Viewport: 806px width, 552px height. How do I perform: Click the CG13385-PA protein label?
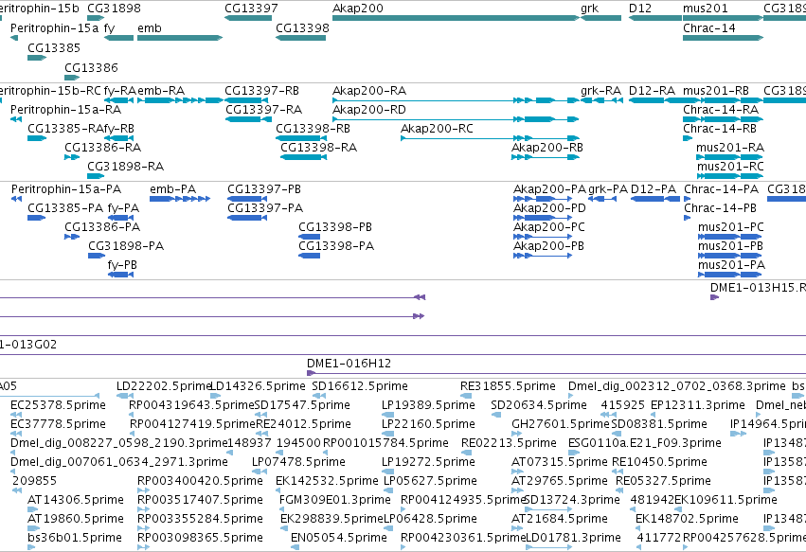tap(65, 208)
